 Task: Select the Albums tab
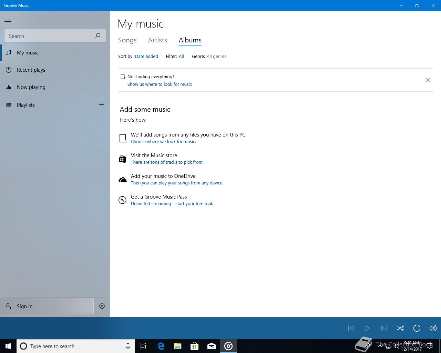pyautogui.click(x=190, y=40)
